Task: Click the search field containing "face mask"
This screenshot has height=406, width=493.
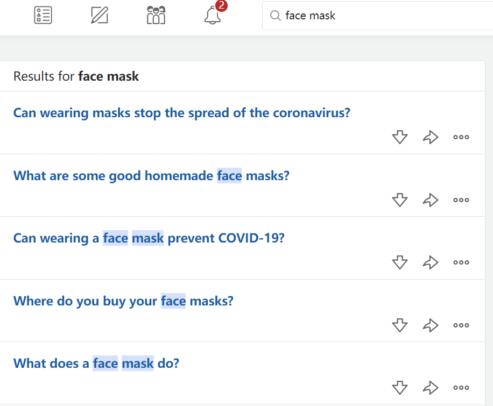Action: (x=377, y=16)
